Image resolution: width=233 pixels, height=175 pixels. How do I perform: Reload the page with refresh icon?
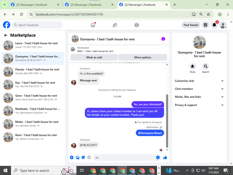coord(21,14)
